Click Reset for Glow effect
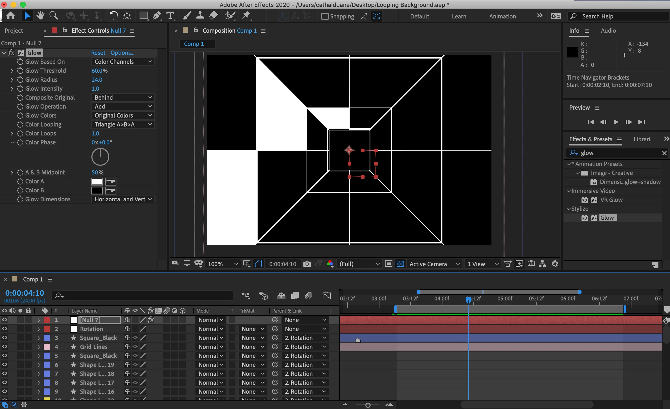 tap(98, 53)
